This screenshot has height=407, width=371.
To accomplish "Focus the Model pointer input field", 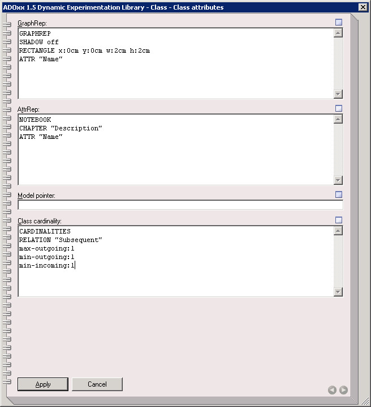I will click(180, 205).
